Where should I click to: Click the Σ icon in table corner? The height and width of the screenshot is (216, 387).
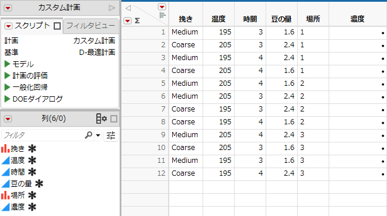[x=137, y=21]
